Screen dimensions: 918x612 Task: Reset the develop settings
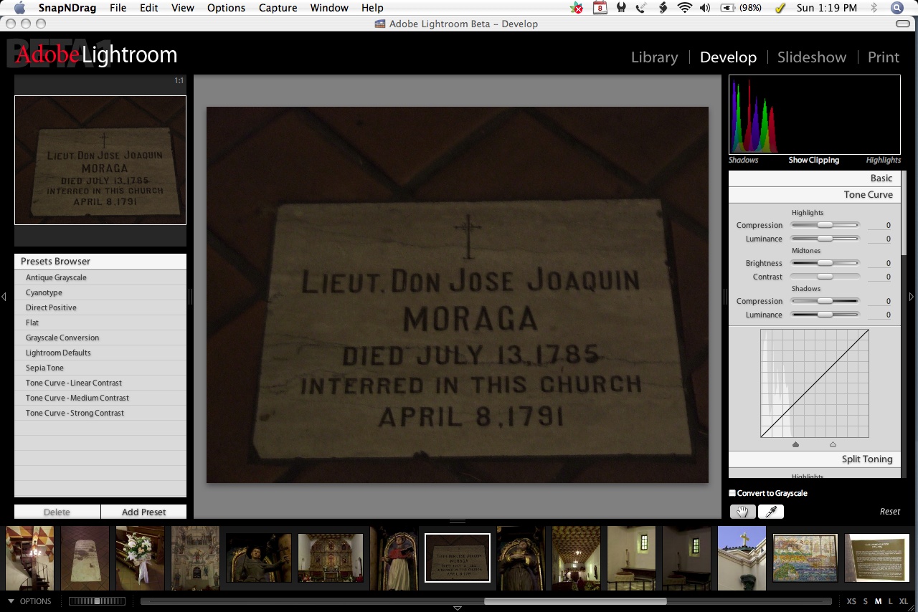pyautogui.click(x=889, y=511)
